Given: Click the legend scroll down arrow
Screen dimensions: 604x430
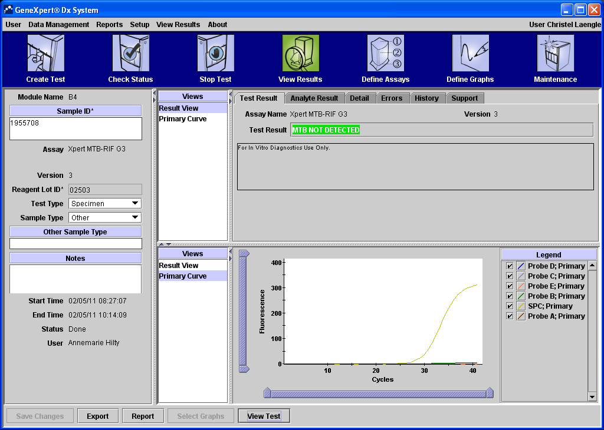Looking at the screenshot, I should click(593, 397).
